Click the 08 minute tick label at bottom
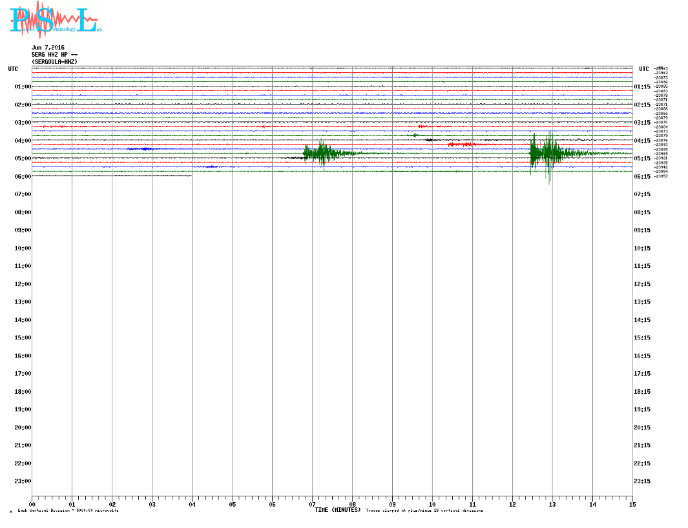This screenshot has width=688, height=528. [352, 504]
